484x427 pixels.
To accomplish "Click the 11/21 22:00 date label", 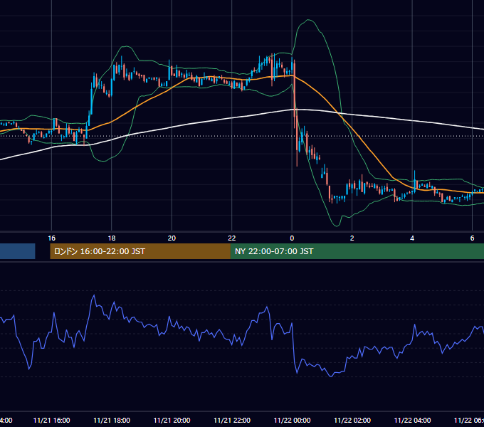I will coord(232,420).
